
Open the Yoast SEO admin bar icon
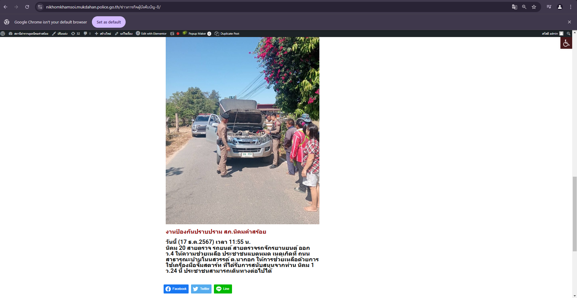pos(172,34)
